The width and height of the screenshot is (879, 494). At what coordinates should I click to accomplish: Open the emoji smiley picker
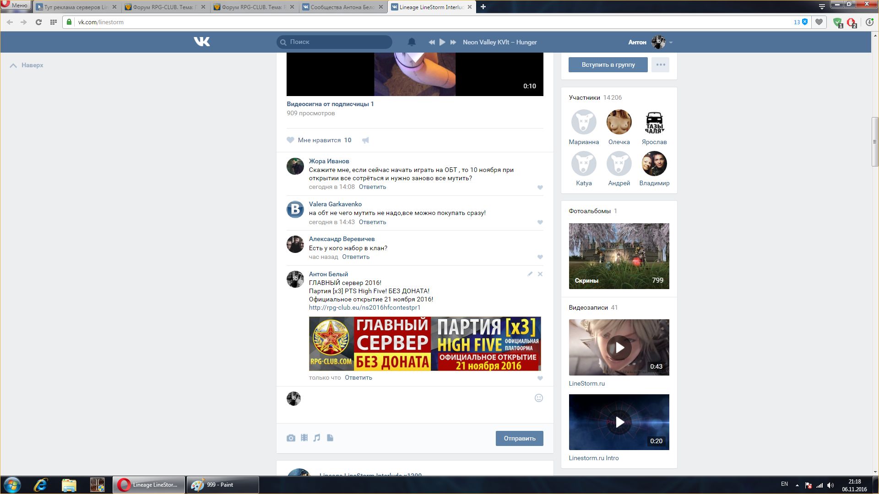[x=539, y=398]
